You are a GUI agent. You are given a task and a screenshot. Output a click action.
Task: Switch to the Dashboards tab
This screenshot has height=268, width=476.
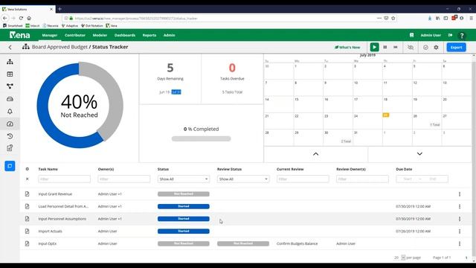click(125, 35)
